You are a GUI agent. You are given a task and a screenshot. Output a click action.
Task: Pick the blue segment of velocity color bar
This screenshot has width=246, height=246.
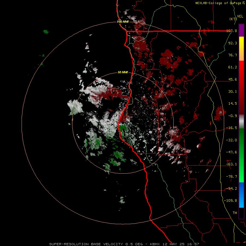coord(241,195)
